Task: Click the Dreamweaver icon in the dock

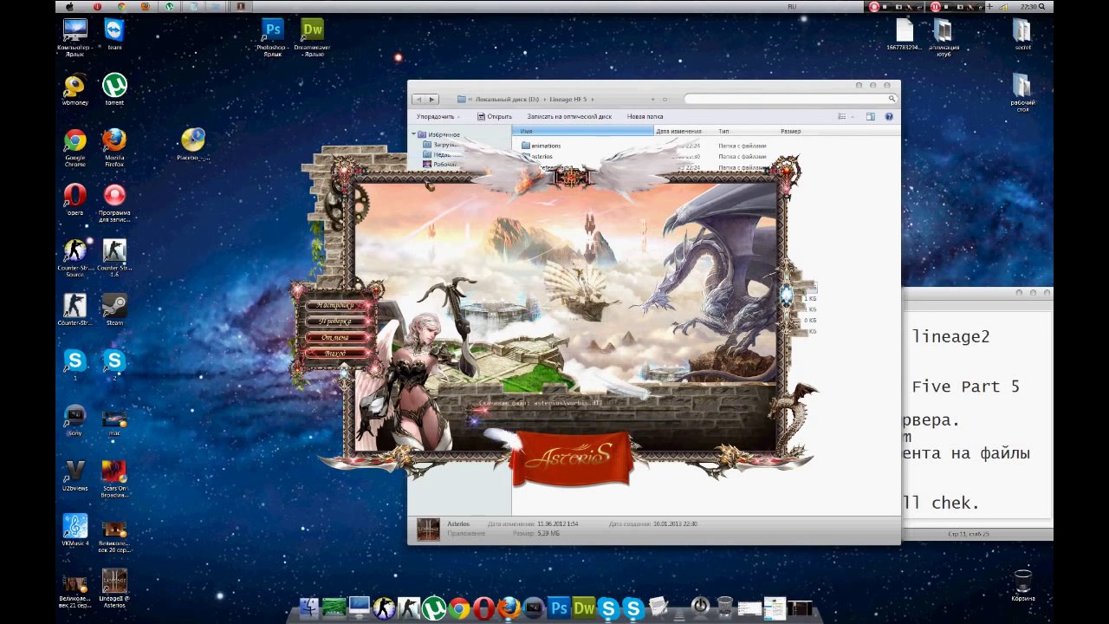Action: click(584, 608)
